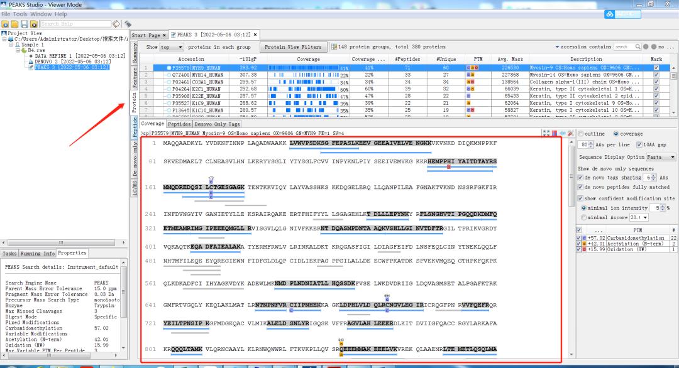
Task: Click the red vertical bars coverage icon
Action: (x=555, y=133)
